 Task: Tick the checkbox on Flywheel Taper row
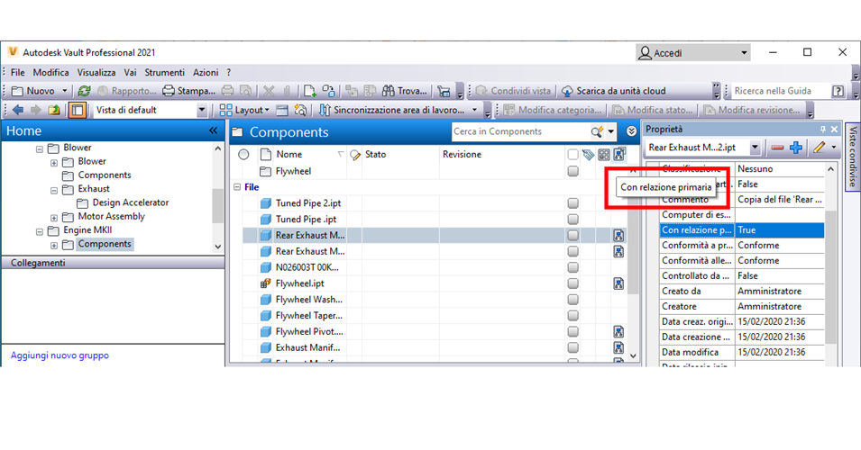[572, 316]
